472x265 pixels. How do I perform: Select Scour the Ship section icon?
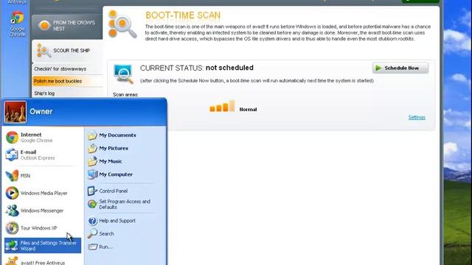[44, 51]
